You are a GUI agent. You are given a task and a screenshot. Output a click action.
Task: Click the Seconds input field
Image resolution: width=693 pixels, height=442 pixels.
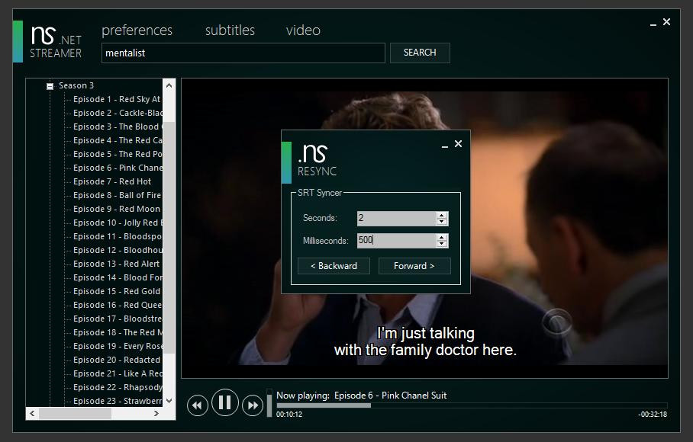396,218
